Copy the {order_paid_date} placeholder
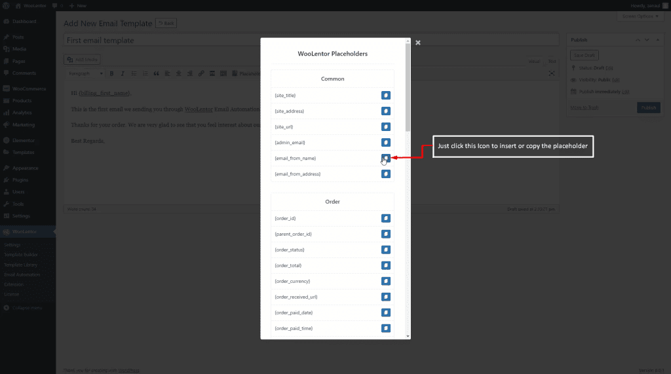Viewport: 671px width, 374px height. pos(386,312)
